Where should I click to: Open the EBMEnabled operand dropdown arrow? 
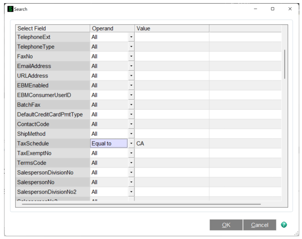(x=132, y=85)
